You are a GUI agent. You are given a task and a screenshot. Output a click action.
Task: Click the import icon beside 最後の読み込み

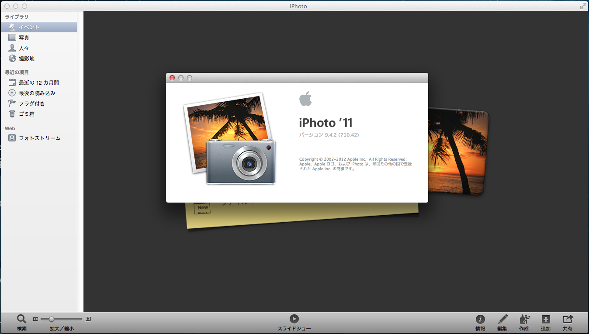pyautogui.click(x=12, y=93)
